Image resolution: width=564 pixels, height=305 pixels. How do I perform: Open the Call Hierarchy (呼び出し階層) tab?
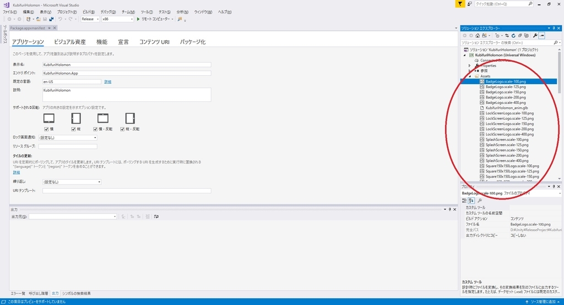pyautogui.click(x=39, y=293)
